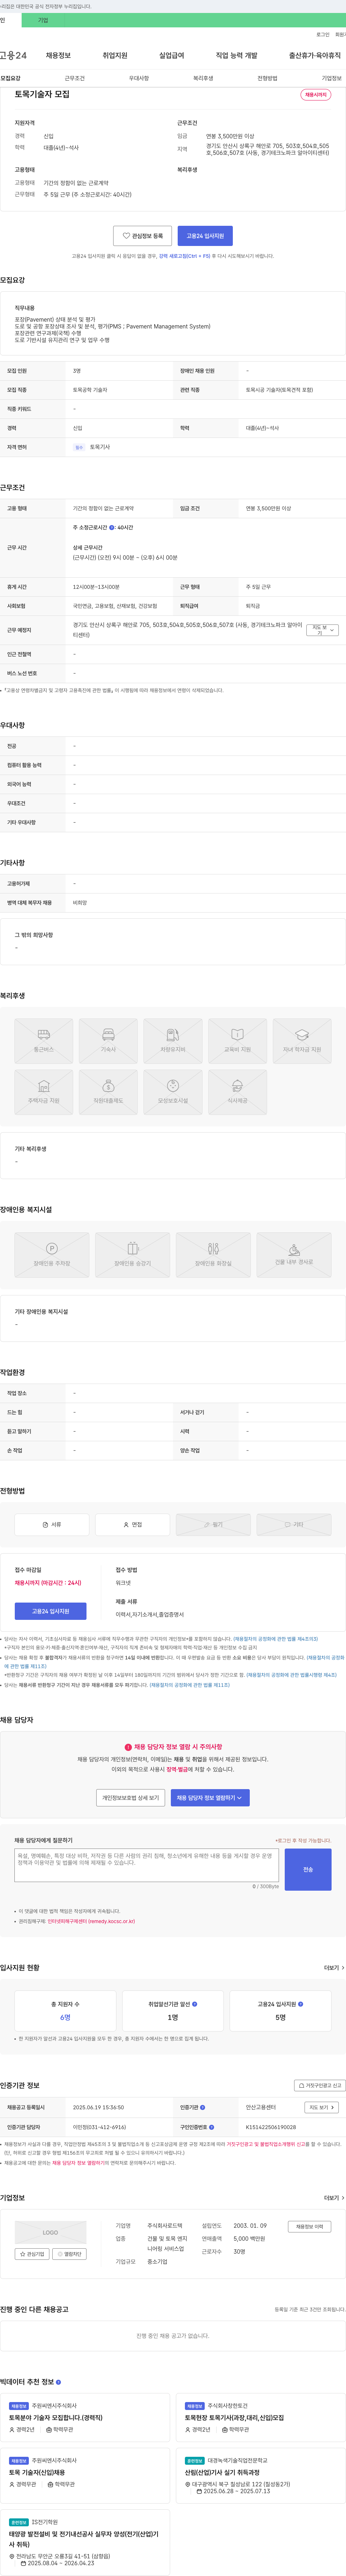The image size is (346, 2576).
Task: Click 고용24 입사지원 button under 접수 마감일
Action: pyautogui.click(x=51, y=1611)
